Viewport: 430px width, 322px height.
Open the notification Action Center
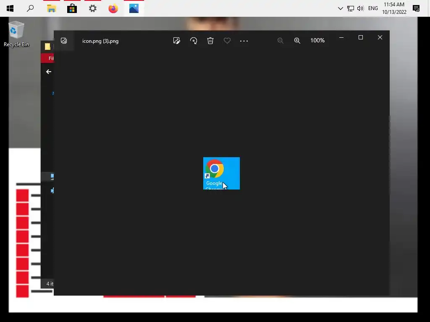coord(416,8)
